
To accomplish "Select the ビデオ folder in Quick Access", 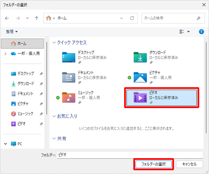I will pos(162,98).
